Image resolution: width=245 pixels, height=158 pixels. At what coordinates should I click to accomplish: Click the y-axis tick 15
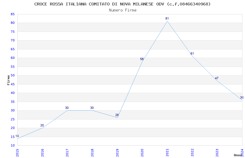[13, 137]
